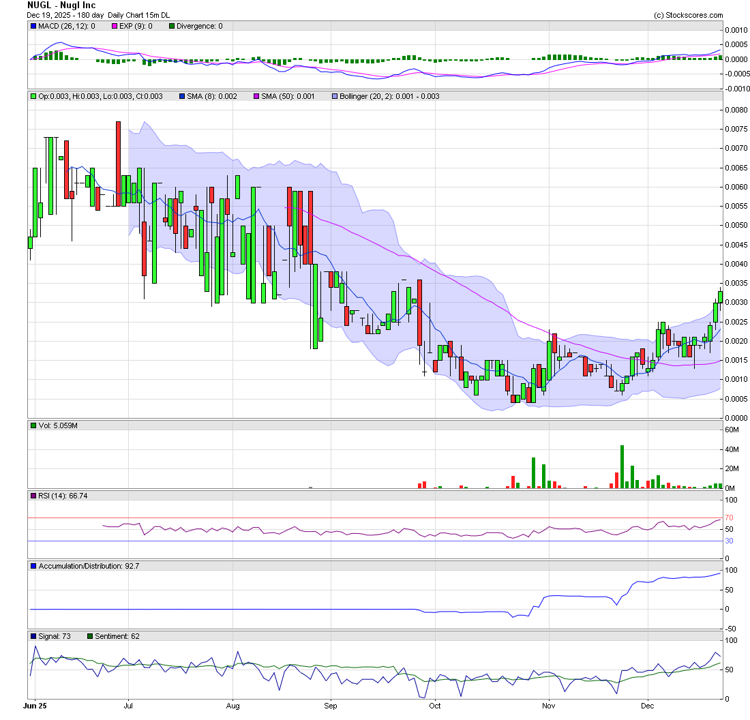Click the tall red candlestick reaching 0.0077

tap(118, 164)
